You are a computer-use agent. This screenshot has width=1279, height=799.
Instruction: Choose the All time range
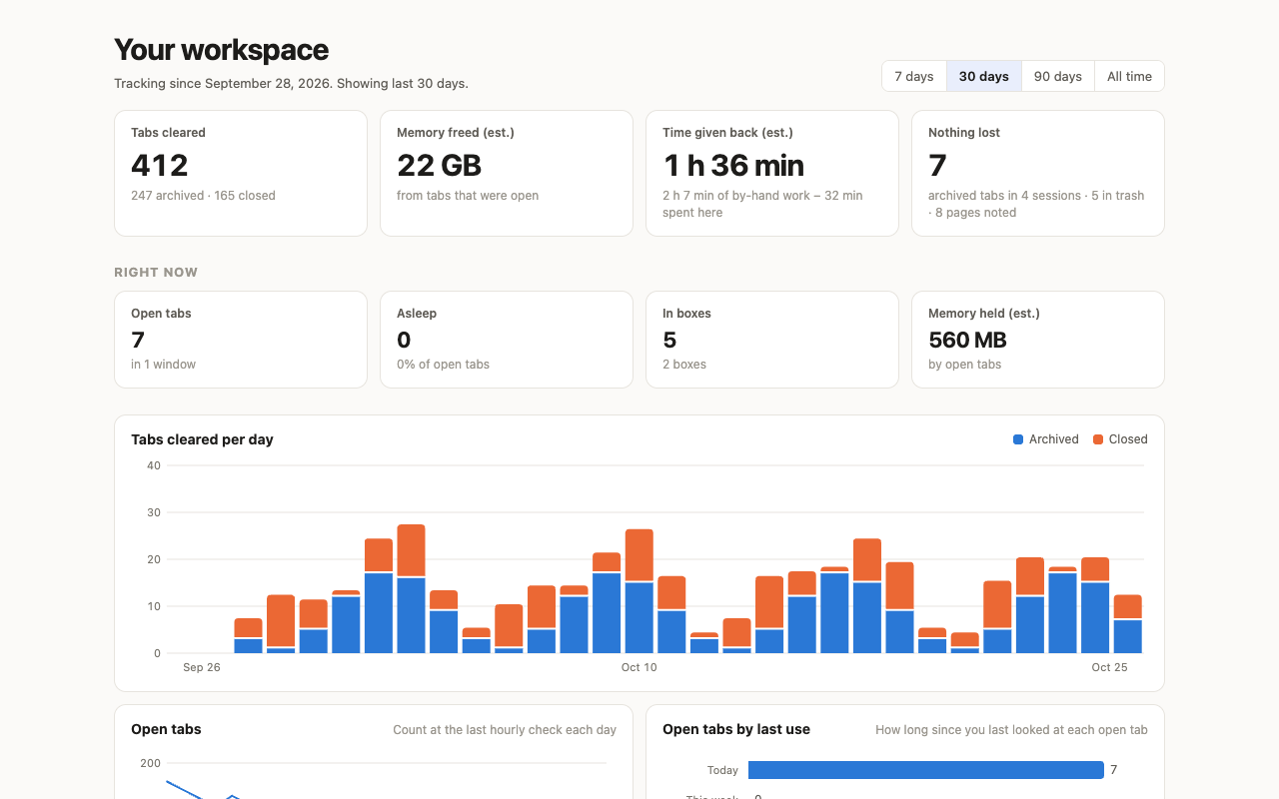click(x=1129, y=77)
